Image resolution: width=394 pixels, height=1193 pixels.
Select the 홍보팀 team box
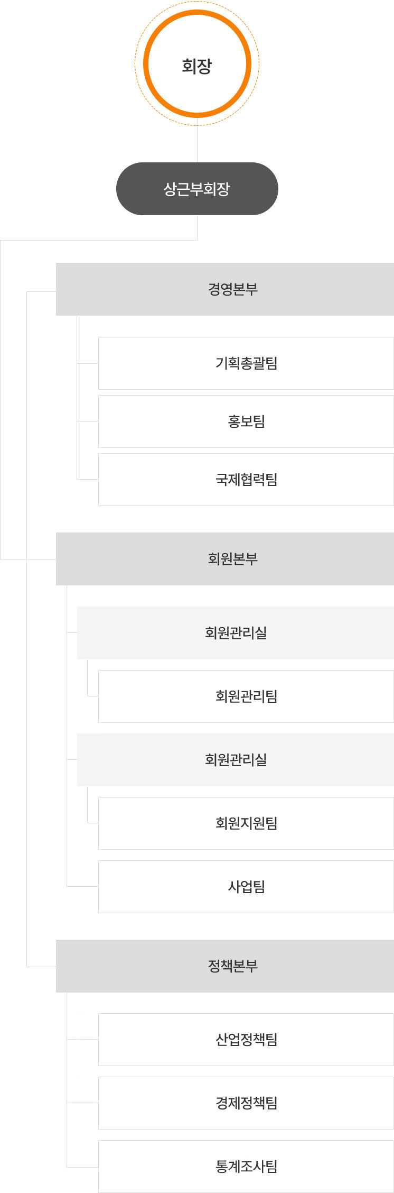(x=246, y=421)
